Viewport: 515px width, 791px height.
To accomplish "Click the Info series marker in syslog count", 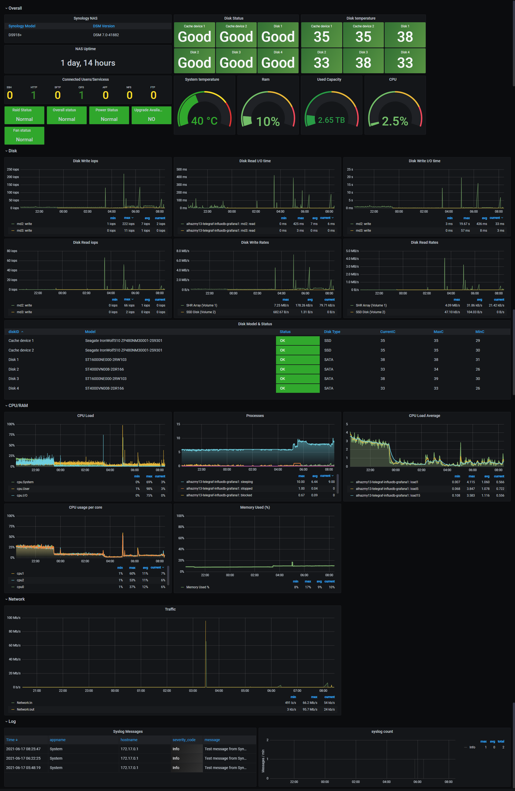I will (465, 747).
